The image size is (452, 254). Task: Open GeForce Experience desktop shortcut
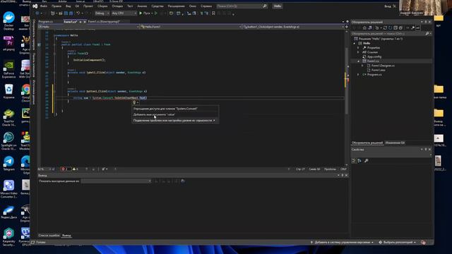pos(8,69)
